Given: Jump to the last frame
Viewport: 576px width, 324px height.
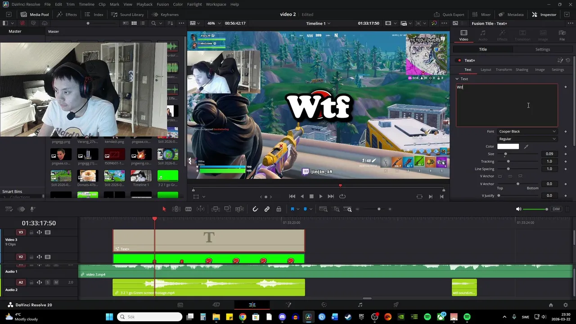Looking at the screenshot, I should [x=331, y=196].
